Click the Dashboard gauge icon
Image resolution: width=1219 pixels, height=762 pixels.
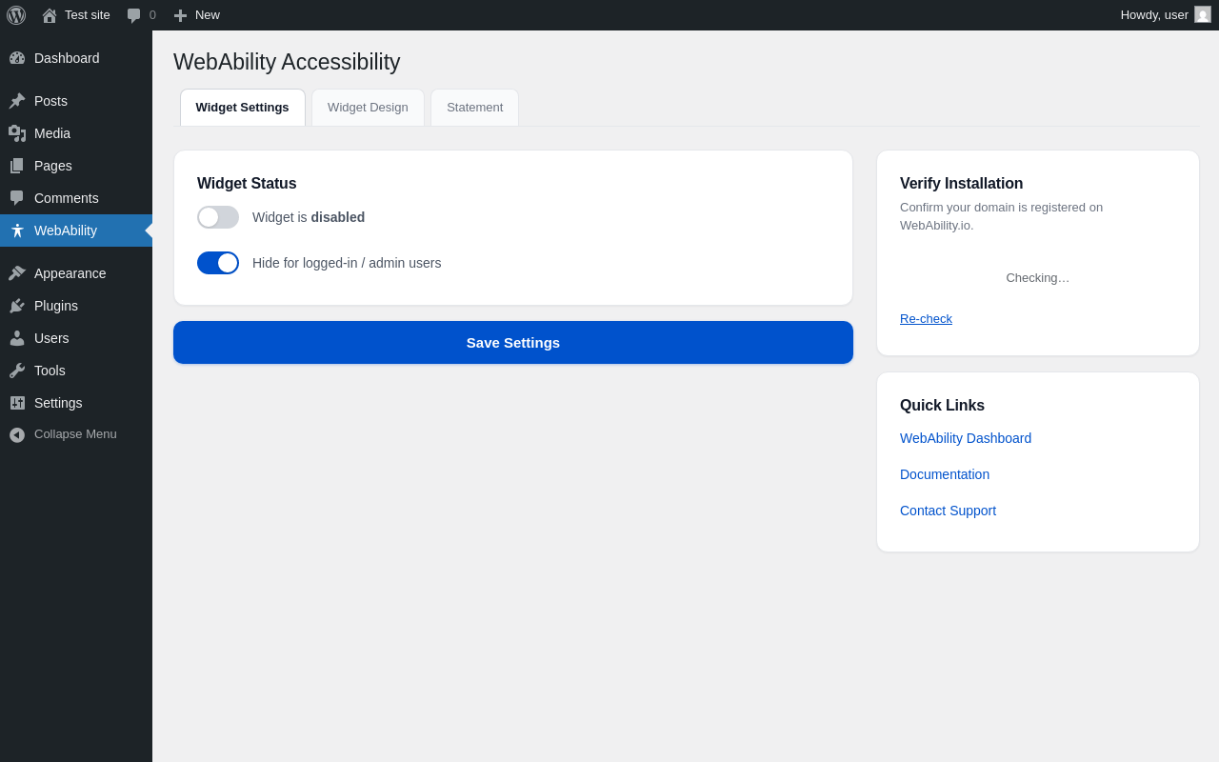[17, 58]
